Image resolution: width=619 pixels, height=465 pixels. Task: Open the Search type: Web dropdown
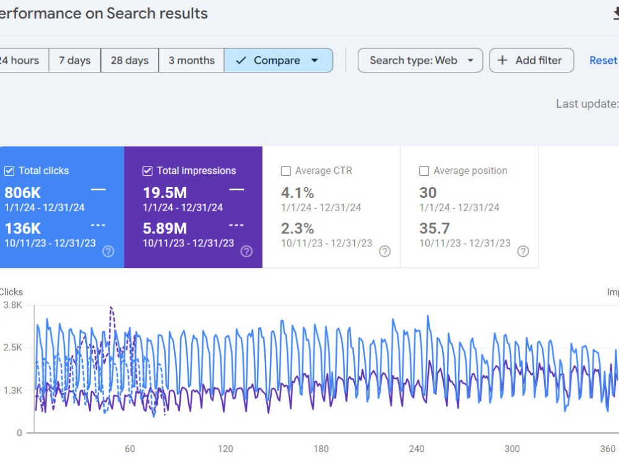point(420,61)
